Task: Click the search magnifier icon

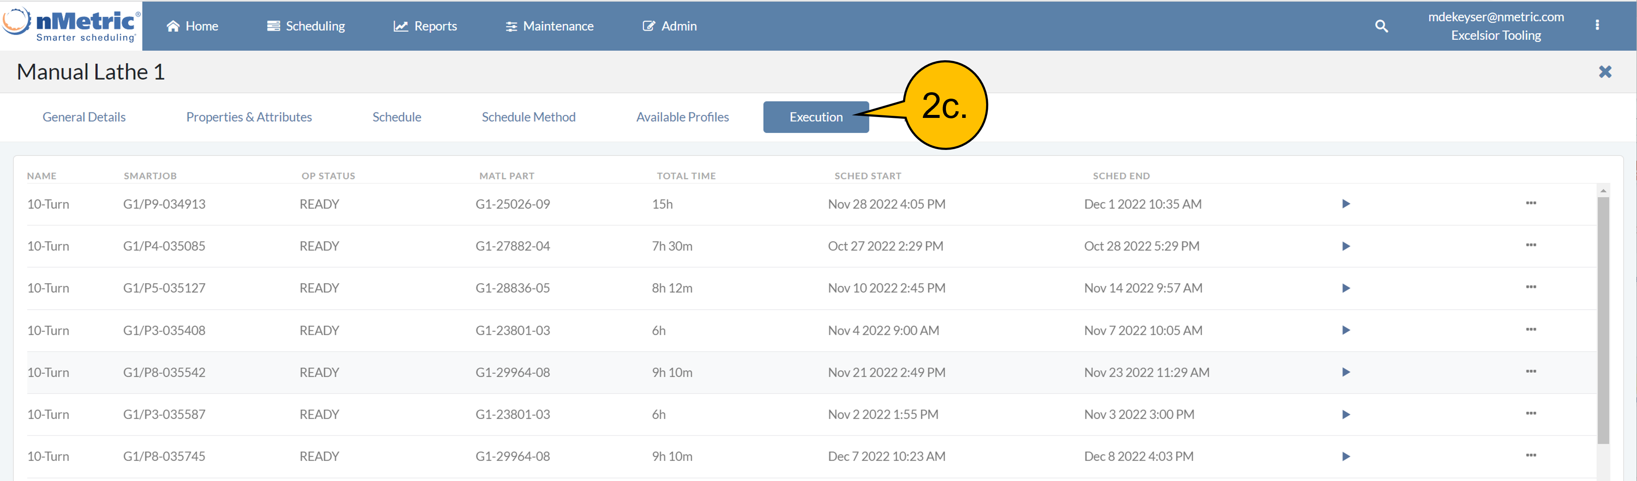Action: (x=1381, y=26)
